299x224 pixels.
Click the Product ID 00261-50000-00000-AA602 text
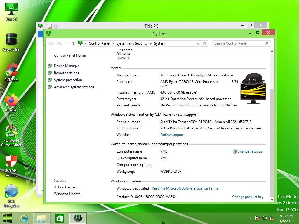pos(146,197)
